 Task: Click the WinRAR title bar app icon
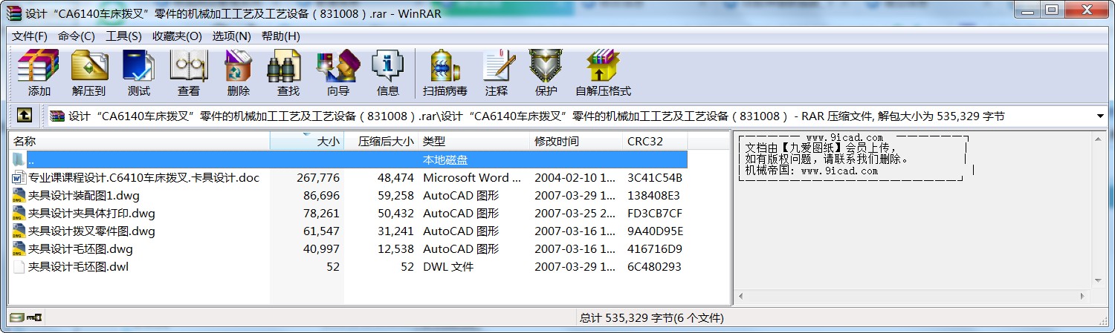(x=13, y=14)
